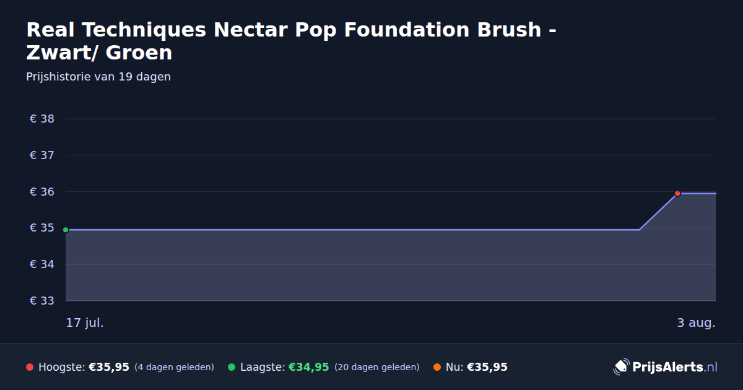The height and width of the screenshot is (390, 743).
Task: Click the orange Nu legend dot
Action: click(x=437, y=367)
